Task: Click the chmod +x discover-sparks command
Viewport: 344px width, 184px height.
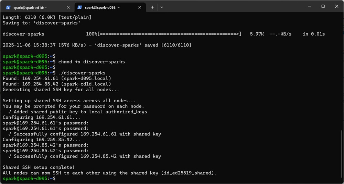Action: tap(92, 62)
